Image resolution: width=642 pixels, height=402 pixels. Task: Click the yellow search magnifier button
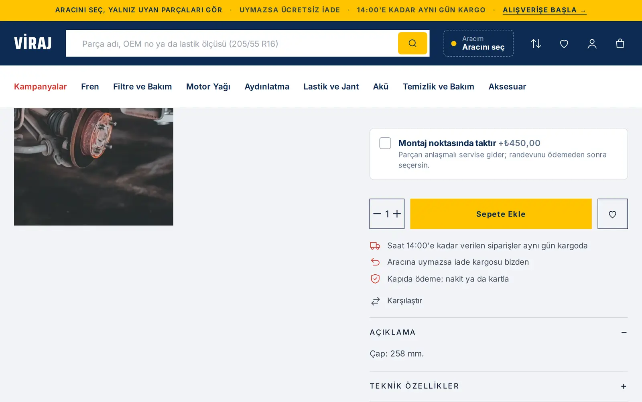(412, 43)
